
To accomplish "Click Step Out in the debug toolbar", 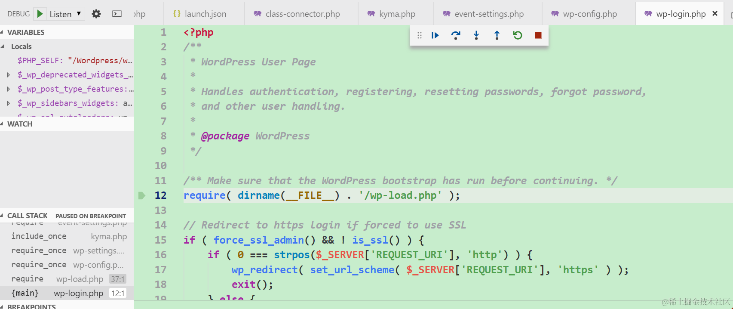I will pos(497,35).
